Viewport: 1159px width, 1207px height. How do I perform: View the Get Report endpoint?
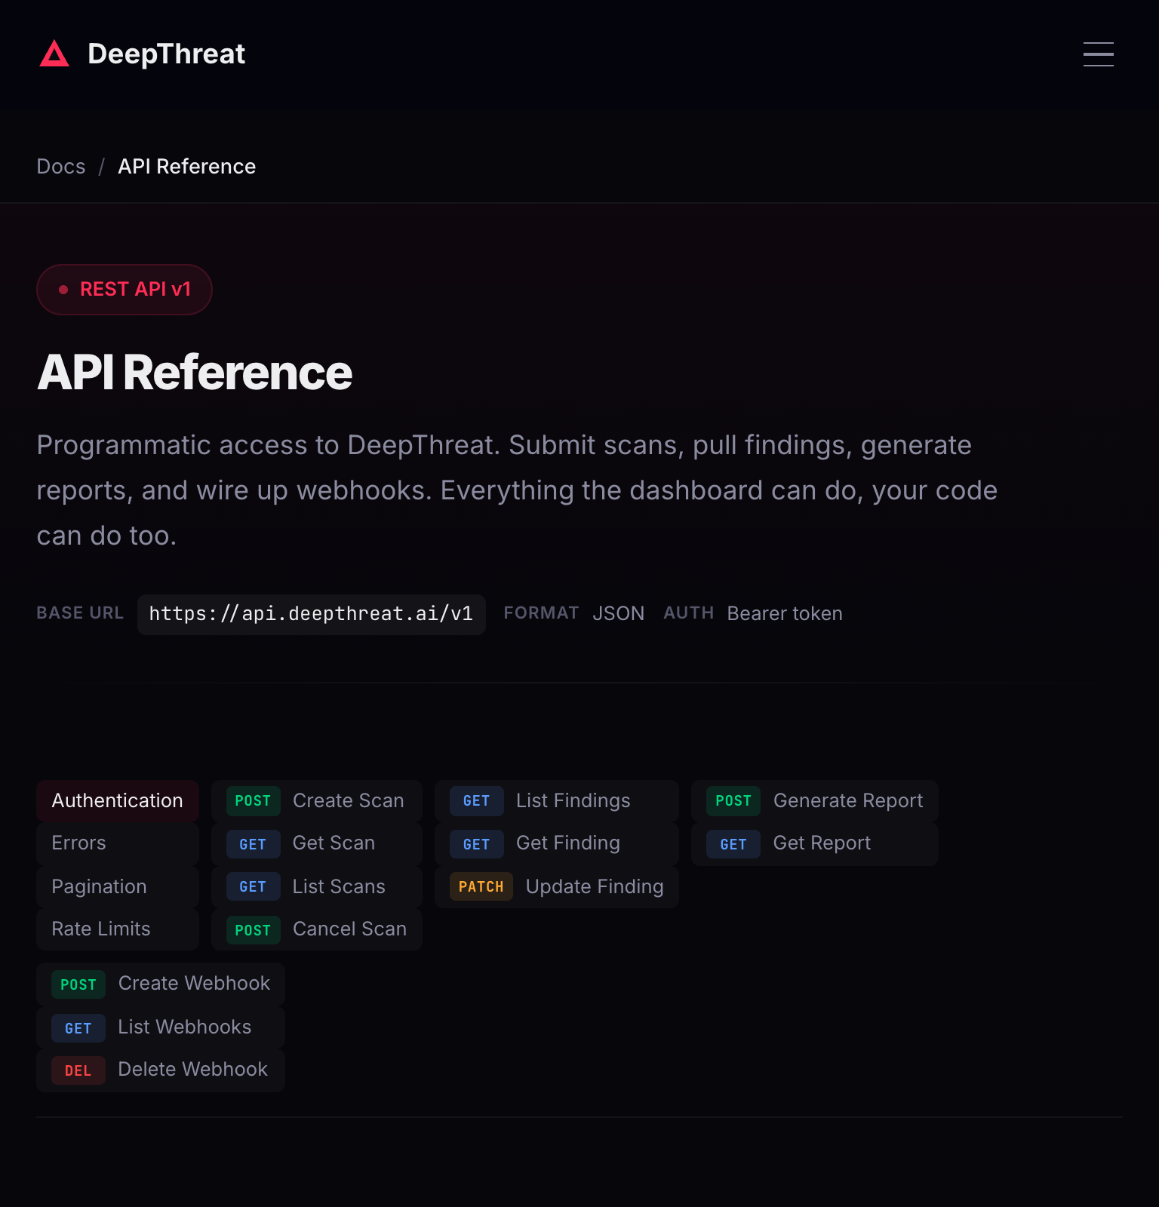point(814,843)
